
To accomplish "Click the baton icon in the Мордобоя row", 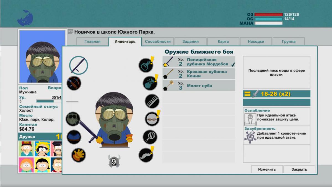I will pos(168,62).
